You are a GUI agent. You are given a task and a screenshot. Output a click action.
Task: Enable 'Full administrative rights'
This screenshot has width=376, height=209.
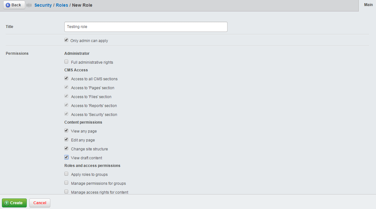pos(66,61)
